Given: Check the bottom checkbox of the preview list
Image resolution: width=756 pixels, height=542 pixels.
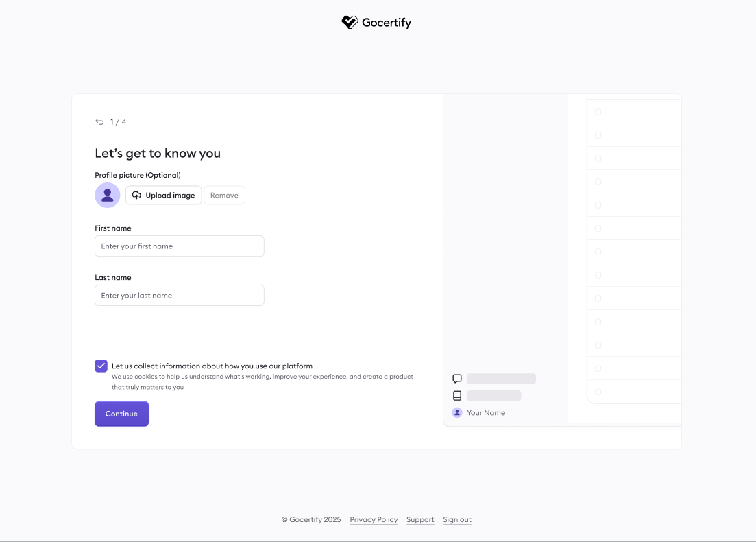Looking at the screenshot, I should coord(598,391).
